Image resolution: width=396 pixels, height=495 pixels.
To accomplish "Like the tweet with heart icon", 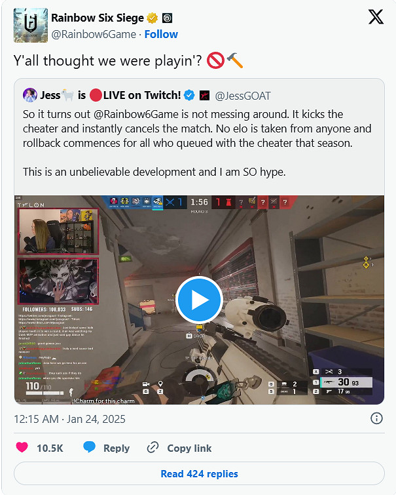I will coord(22,447).
